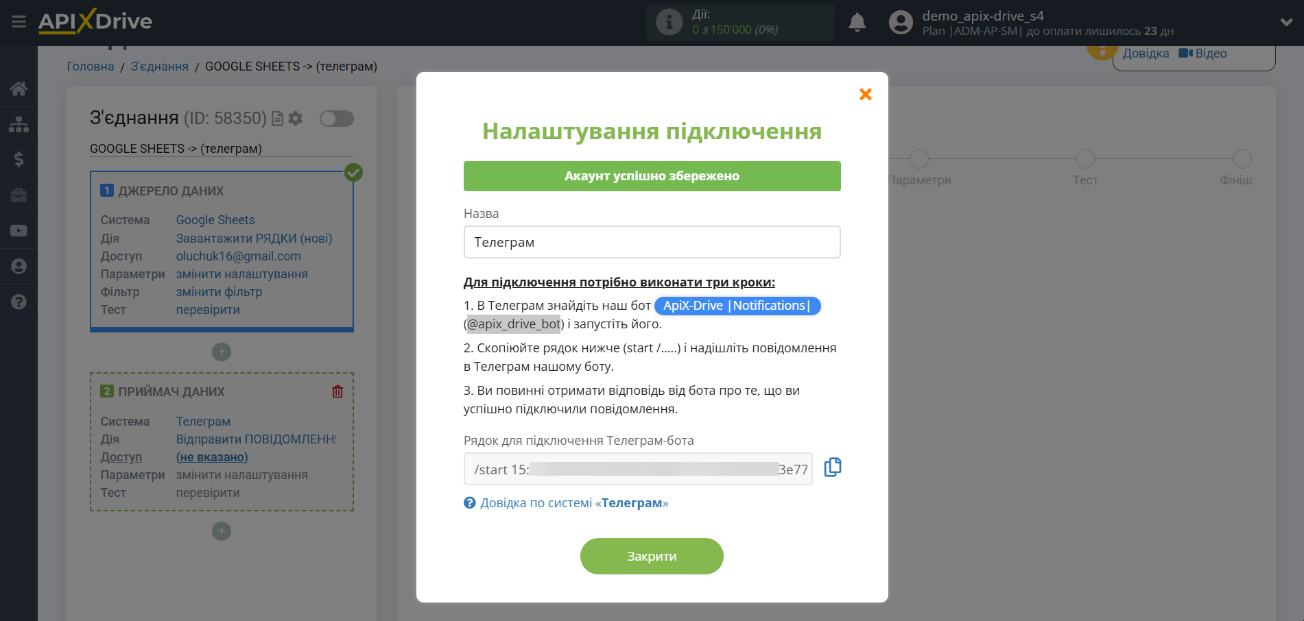Open the connection settings gear icon

click(x=295, y=118)
